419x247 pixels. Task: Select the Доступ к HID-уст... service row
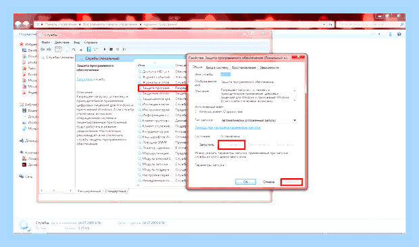coord(162,72)
